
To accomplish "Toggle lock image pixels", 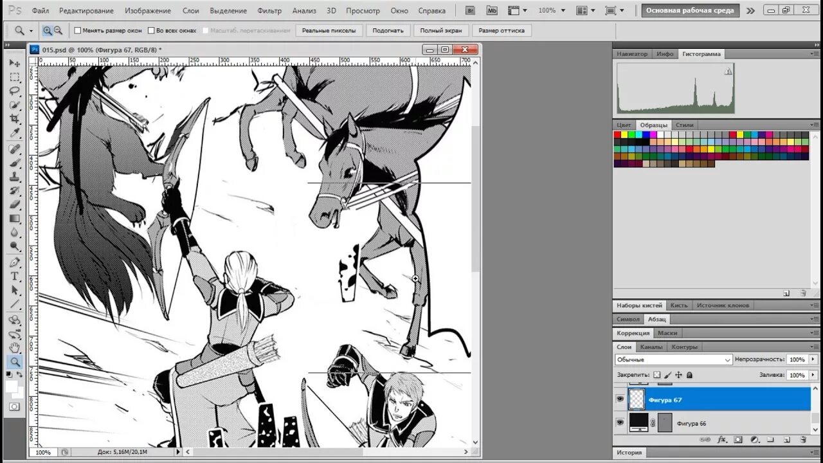I will point(667,374).
